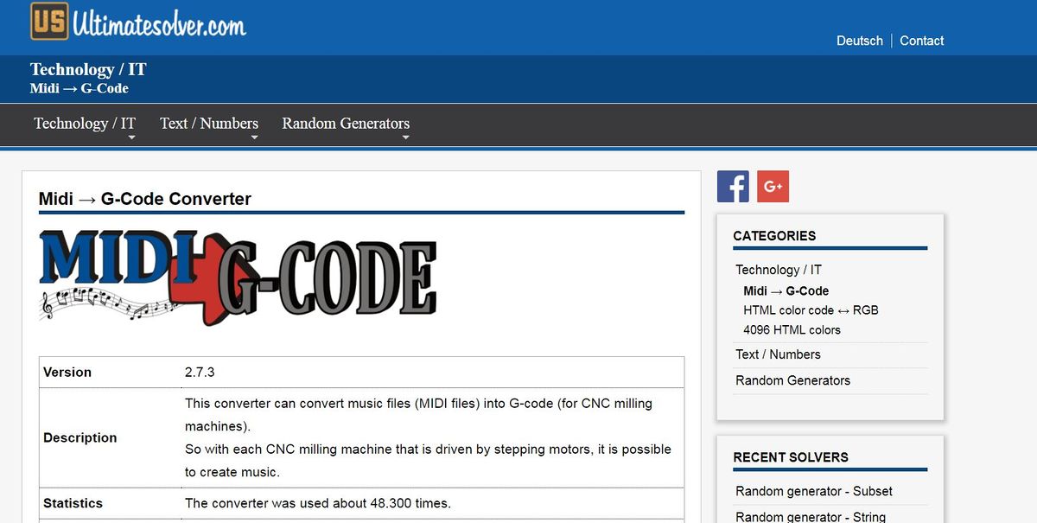Select Midi → G-Code in Categories sidebar
The width and height of the screenshot is (1037, 523).
coord(786,291)
